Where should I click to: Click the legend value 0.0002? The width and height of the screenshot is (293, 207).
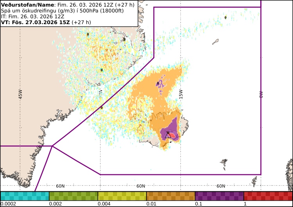pyautogui.click(x=8, y=203)
